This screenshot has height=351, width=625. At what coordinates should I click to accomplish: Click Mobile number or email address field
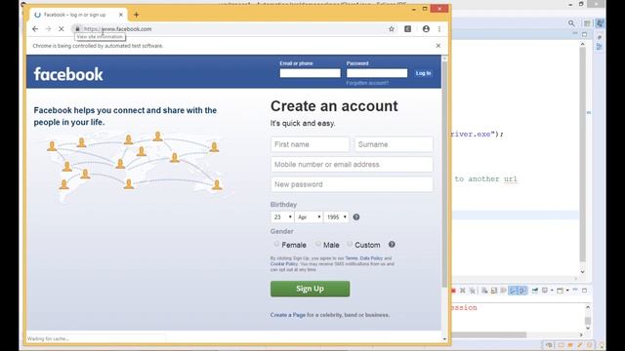[352, 165]
